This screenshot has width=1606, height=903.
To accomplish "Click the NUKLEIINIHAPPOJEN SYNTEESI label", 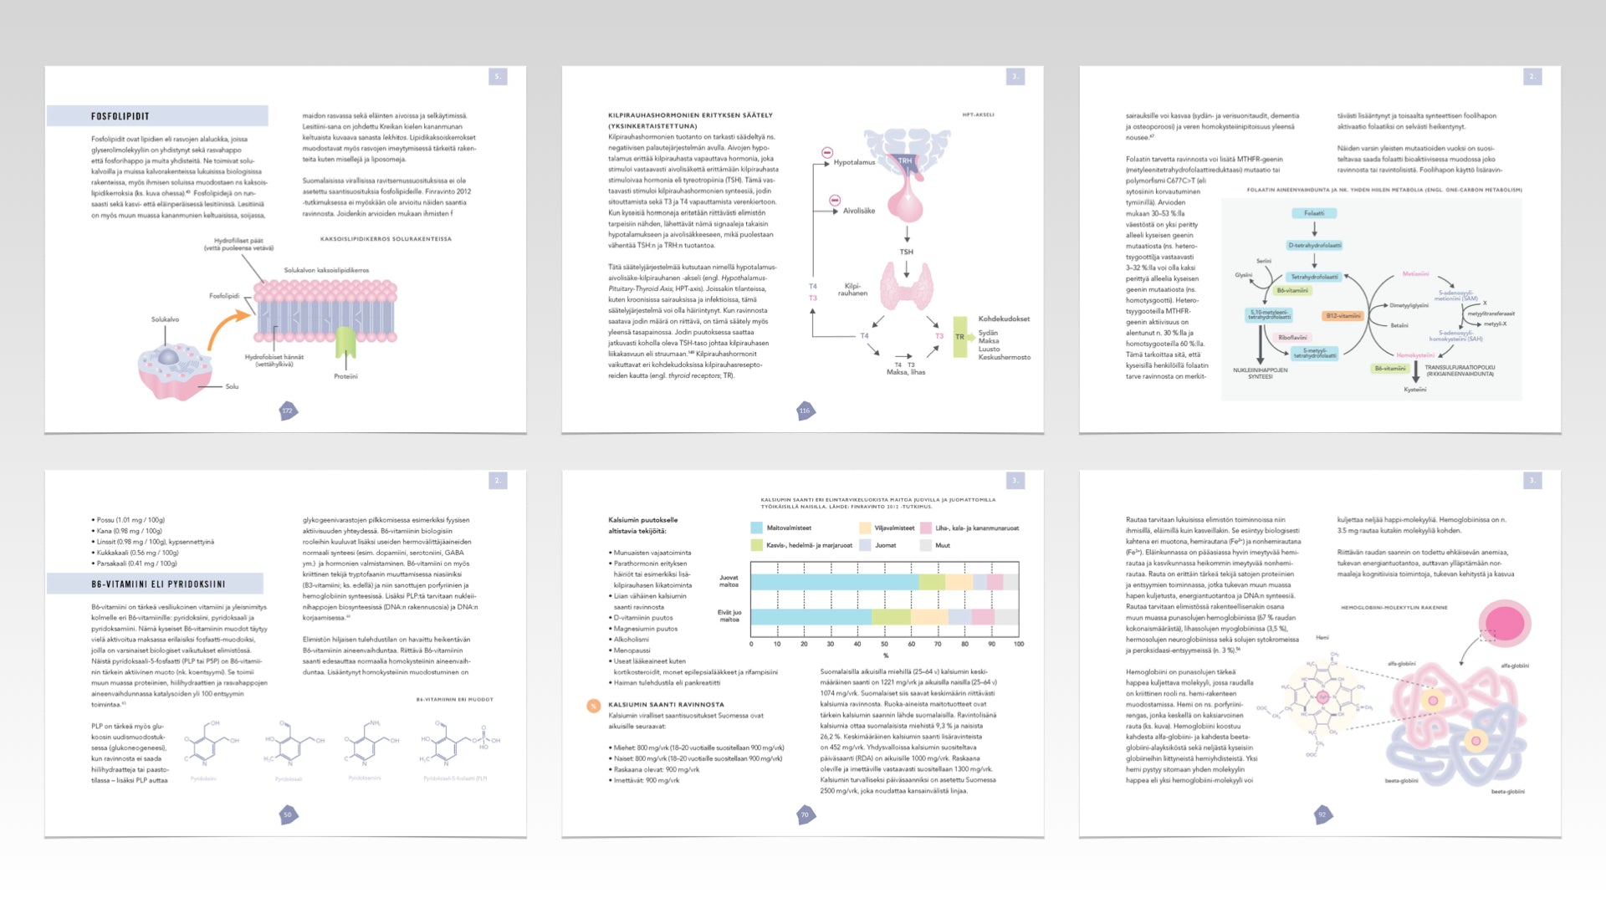I will coord(1260,373).
